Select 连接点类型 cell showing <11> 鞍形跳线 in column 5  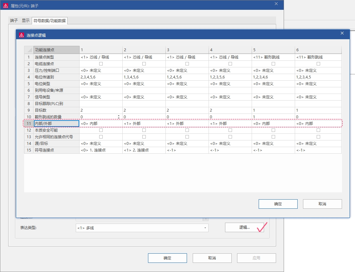pos(273,57)
